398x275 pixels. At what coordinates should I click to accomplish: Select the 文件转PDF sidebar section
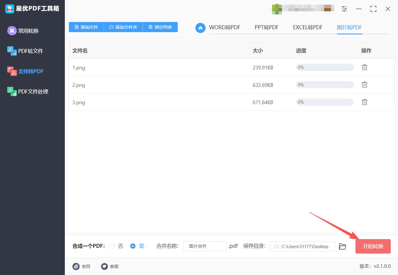[25, 71]
